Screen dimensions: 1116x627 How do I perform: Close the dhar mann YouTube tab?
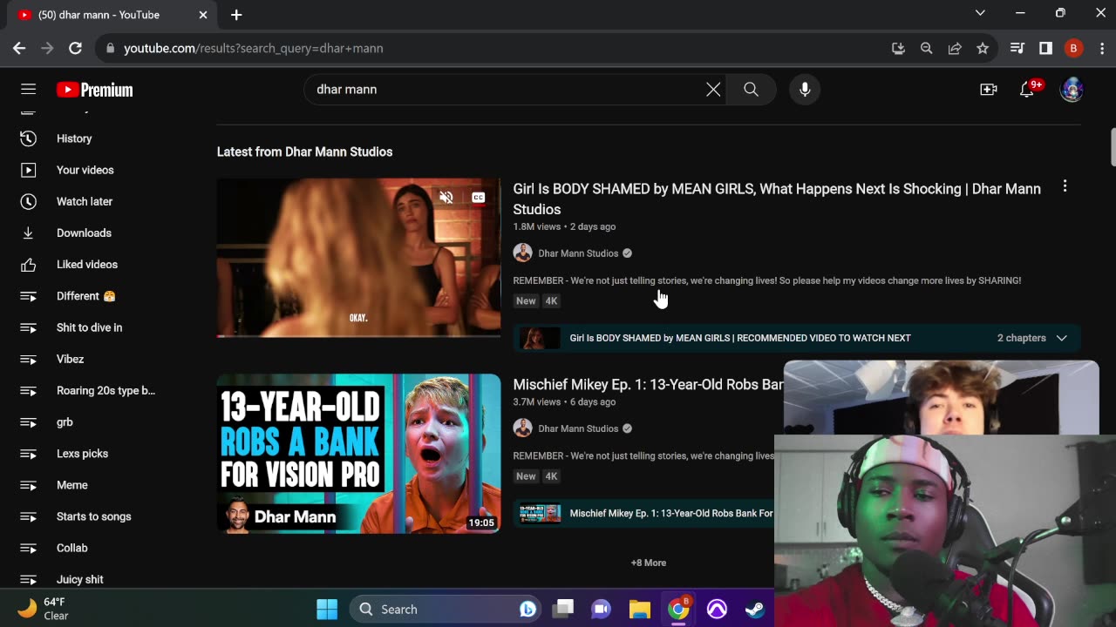(203, 15)
